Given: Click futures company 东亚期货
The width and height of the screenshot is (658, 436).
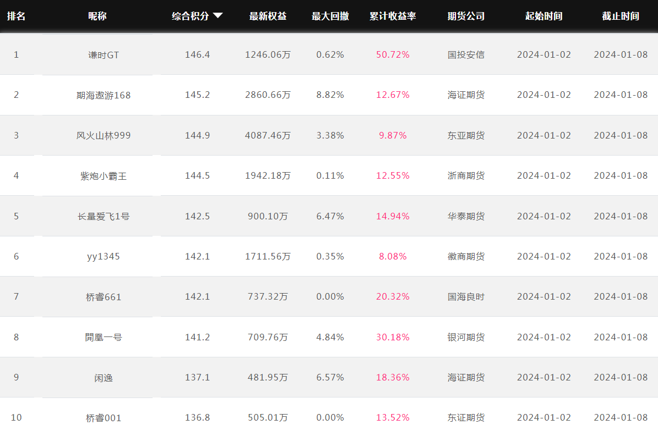Looking at the screenshot, I should [x=466, y=135].
